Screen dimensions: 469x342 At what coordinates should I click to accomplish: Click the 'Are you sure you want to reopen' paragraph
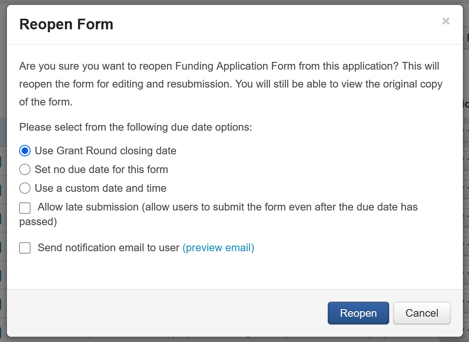pyautogui.click(x=230, y=84)
